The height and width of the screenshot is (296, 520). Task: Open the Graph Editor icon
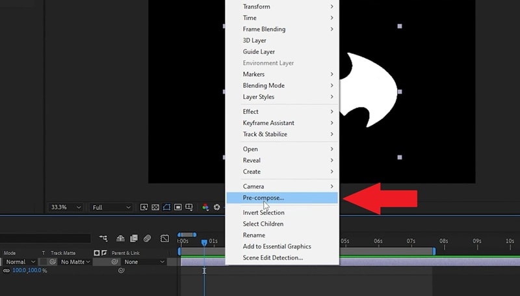pyautogui.click(x=164, y=238)
